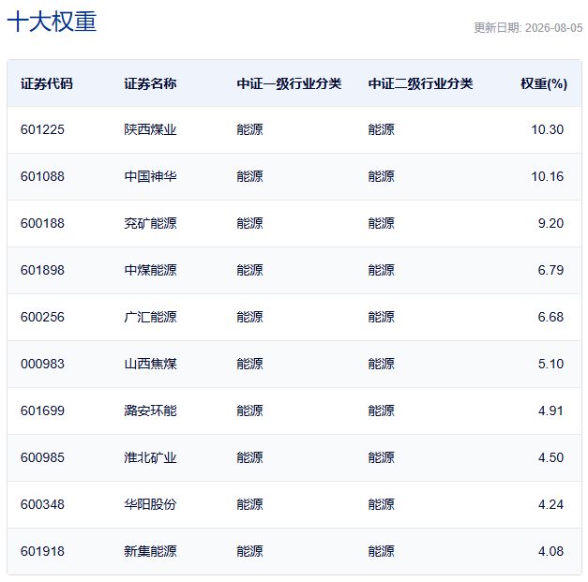Select the 证券名称 column header
This screenshot has width=588, height=582.
pyautogui.click(x=150, y=83)
